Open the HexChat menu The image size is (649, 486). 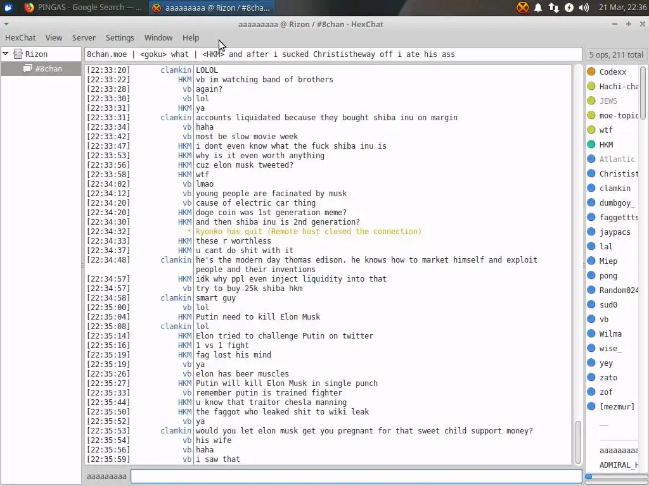pos(20,37)
